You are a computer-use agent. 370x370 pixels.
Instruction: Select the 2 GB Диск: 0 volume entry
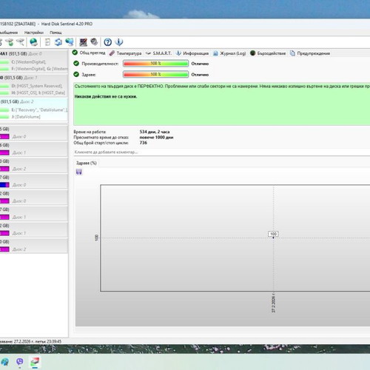(34, 198)
